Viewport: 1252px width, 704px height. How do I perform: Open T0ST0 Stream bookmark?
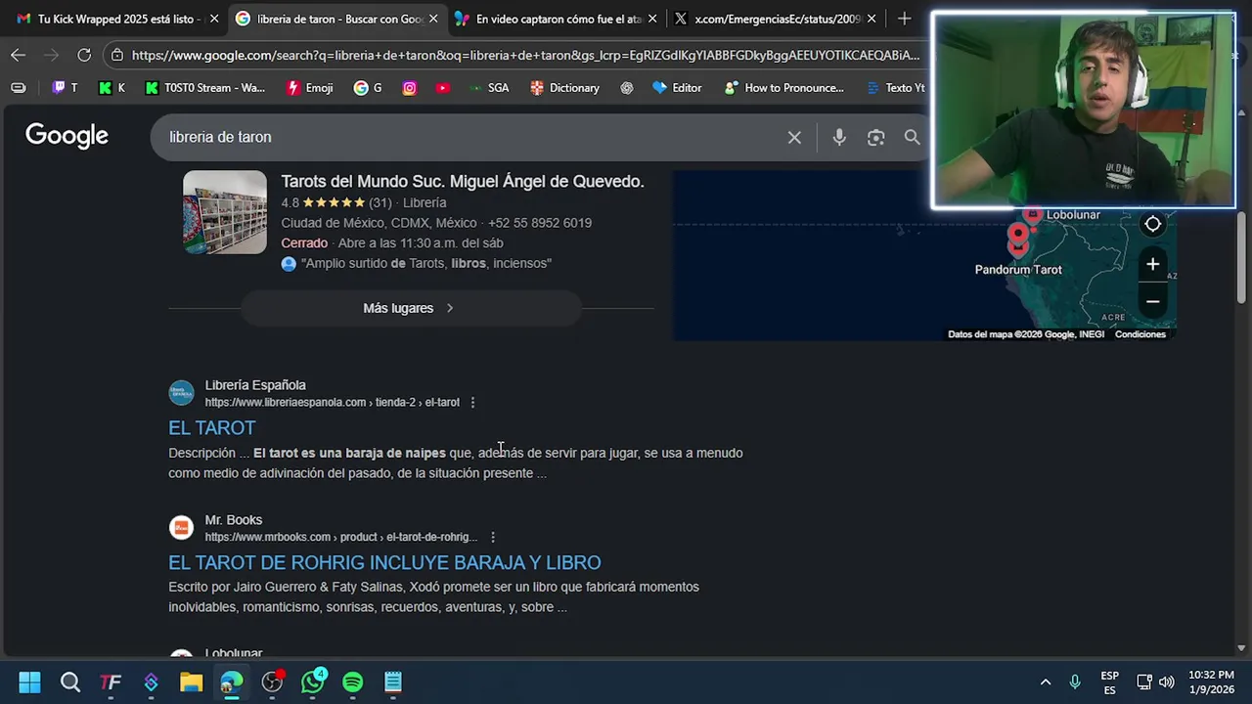205,88
